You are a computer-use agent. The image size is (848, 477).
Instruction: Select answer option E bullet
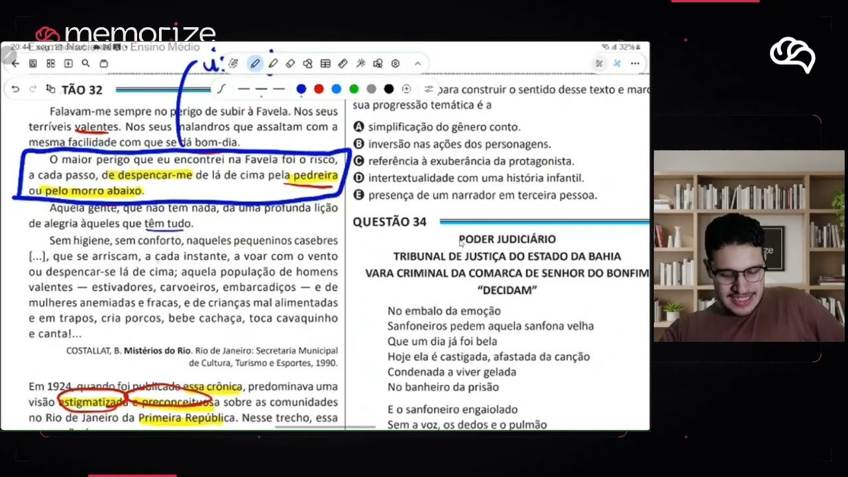(358, 195)
